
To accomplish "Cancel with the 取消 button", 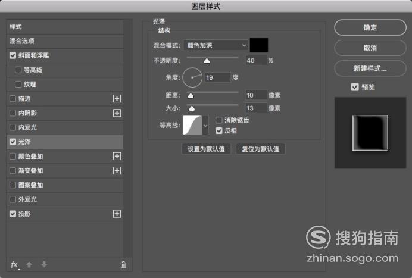I will pyautogui.click(x=370, y=48).
